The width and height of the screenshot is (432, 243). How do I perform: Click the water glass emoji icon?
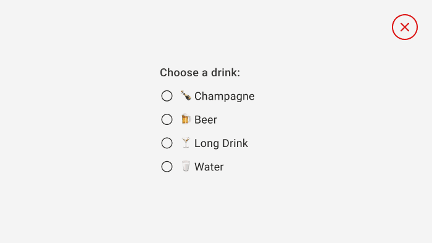point(186,166)
